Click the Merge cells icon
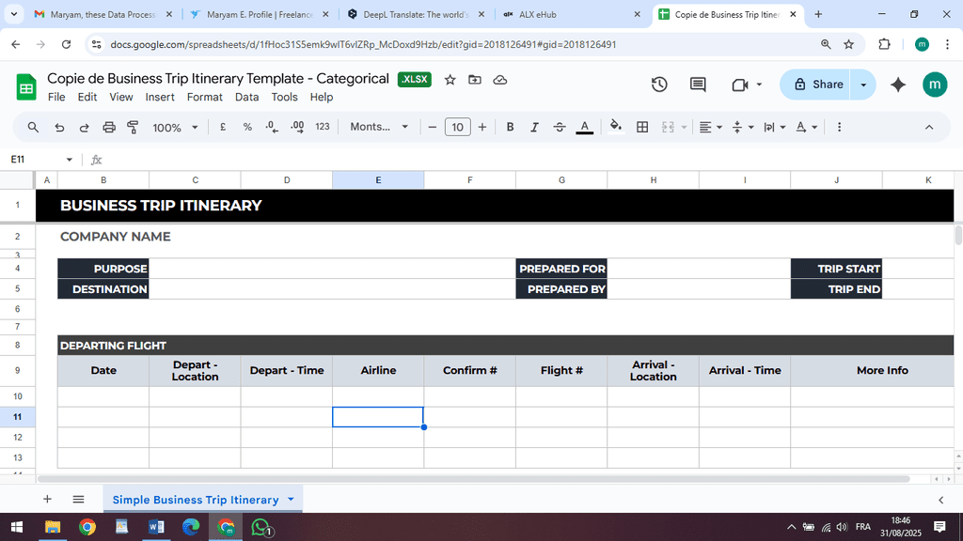The width and height of the screenshot is (963, 541). (669, 127)
